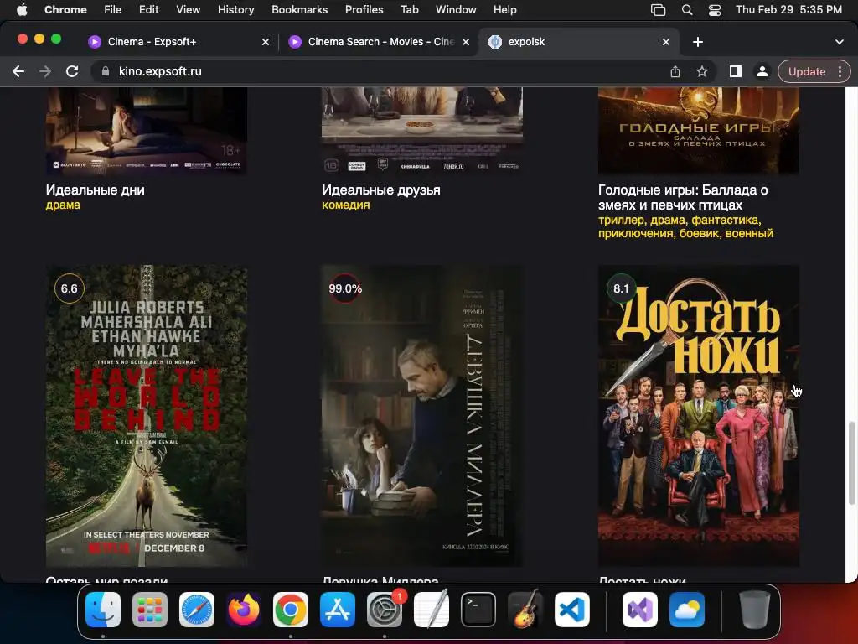Screen dimensions: 858x644
Task: Click the драма genre label
Action: pyautogui.click(x=63, y=205)
